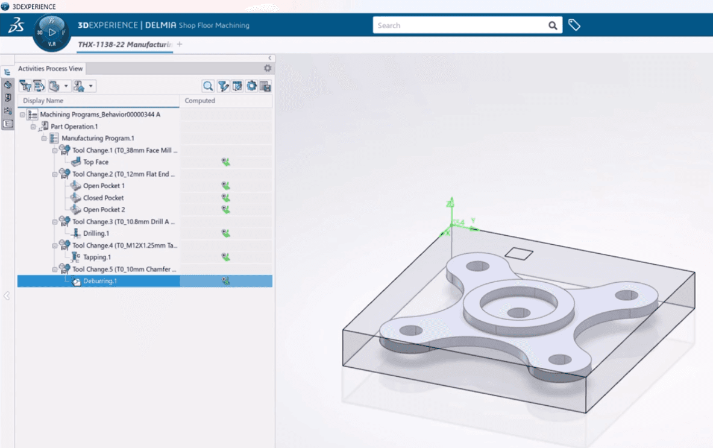The height and width of the screenshot is (448, 713).
Task: Select the Open Pocket 2 operation
Action: tap(104, 210)
